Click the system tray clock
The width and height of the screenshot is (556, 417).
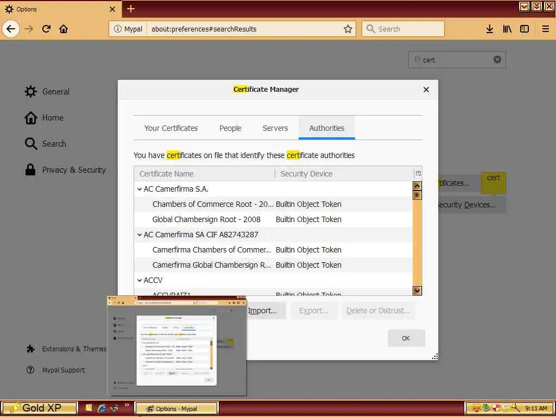point(536,408)
